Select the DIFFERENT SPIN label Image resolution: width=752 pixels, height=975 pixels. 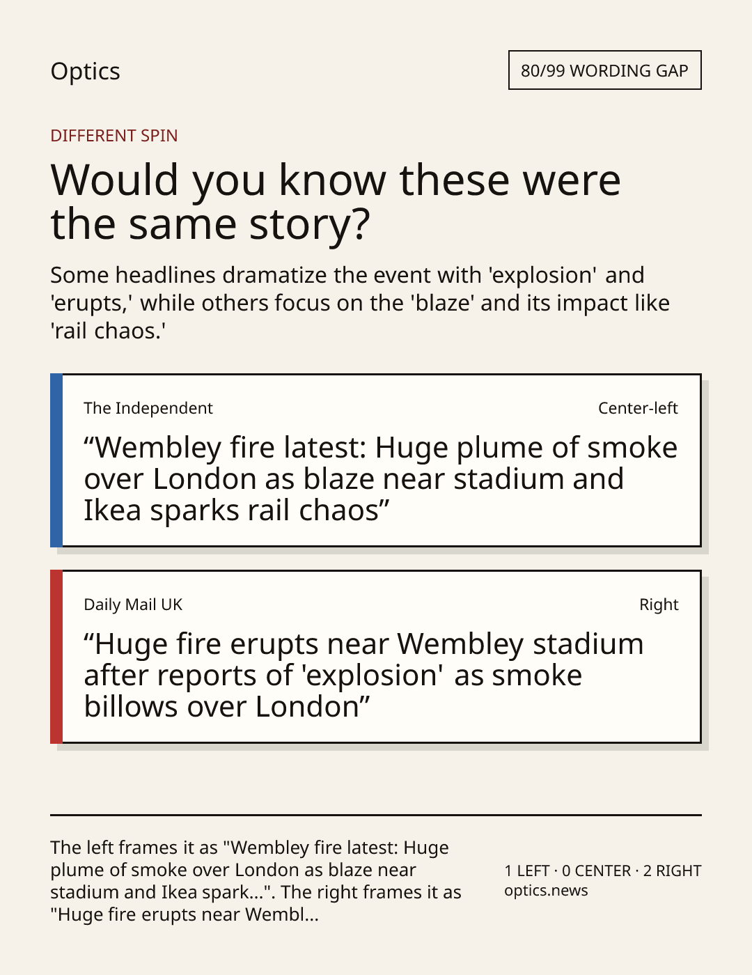pos(114,135)
